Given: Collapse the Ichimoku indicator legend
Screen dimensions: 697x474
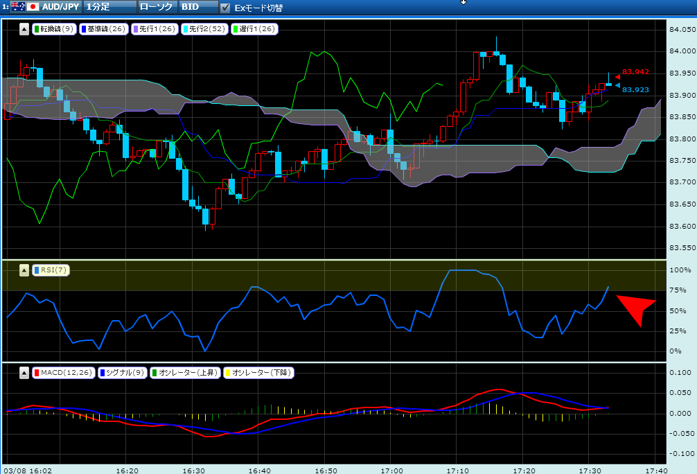Looking at the screenshot, I should coord(24,29).
